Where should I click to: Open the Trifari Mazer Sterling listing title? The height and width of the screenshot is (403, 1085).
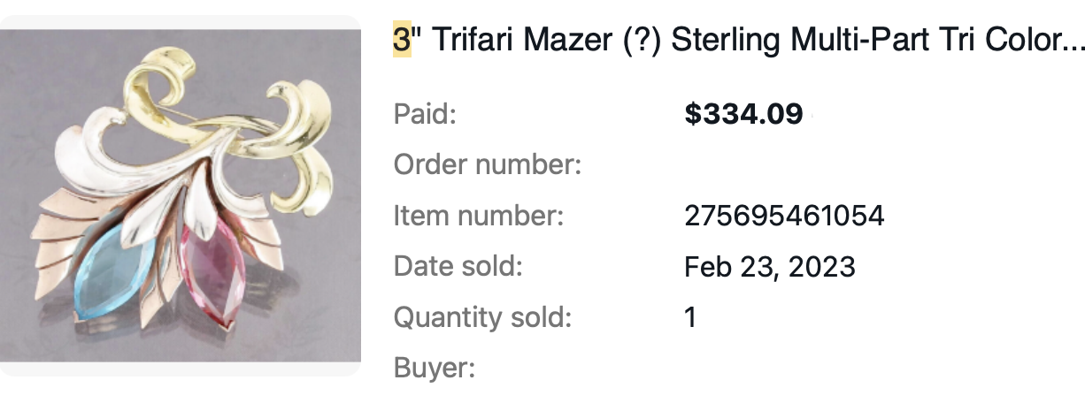(739, 40)
